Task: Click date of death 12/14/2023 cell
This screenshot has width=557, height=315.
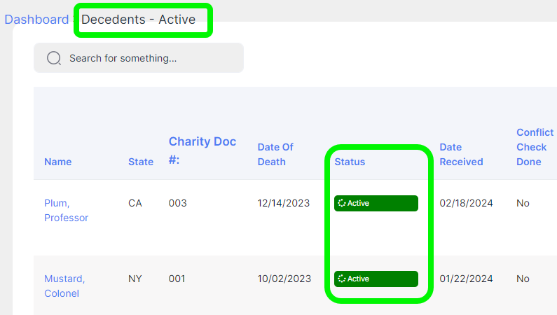Action: point(284,203)
